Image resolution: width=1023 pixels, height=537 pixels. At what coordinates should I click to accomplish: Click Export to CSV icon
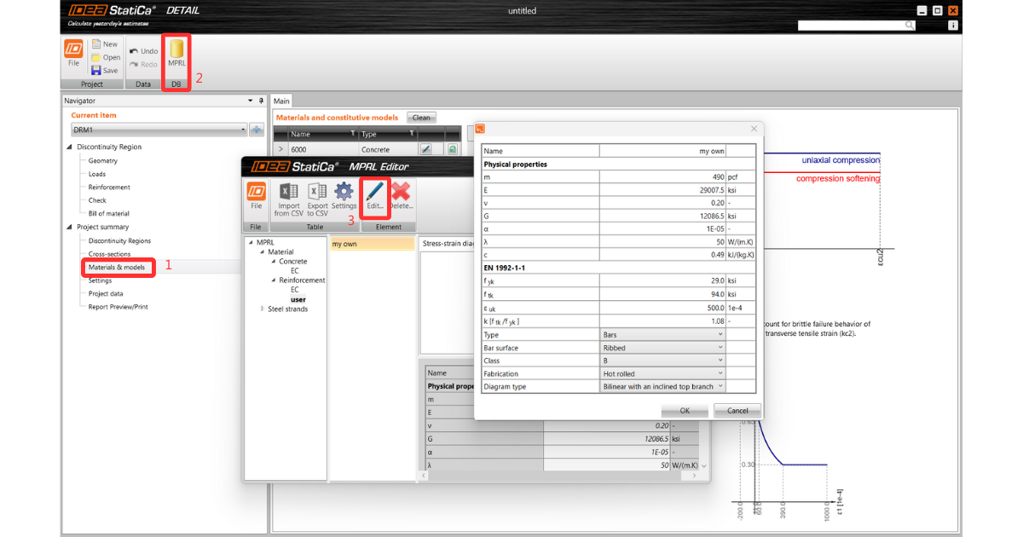pos(317,196)
